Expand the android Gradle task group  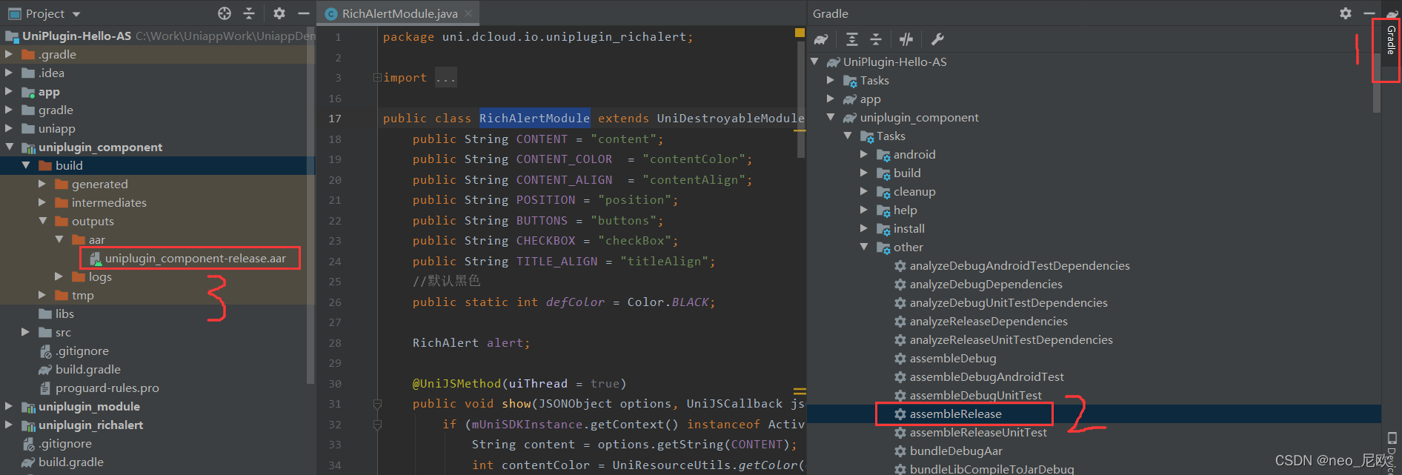click(x=864, y=154)
